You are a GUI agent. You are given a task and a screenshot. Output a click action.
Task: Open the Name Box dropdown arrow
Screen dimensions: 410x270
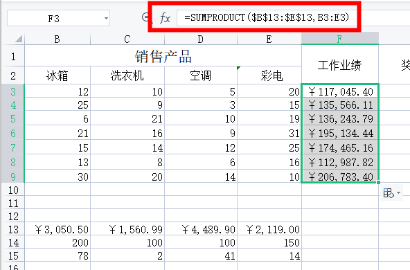106,19
